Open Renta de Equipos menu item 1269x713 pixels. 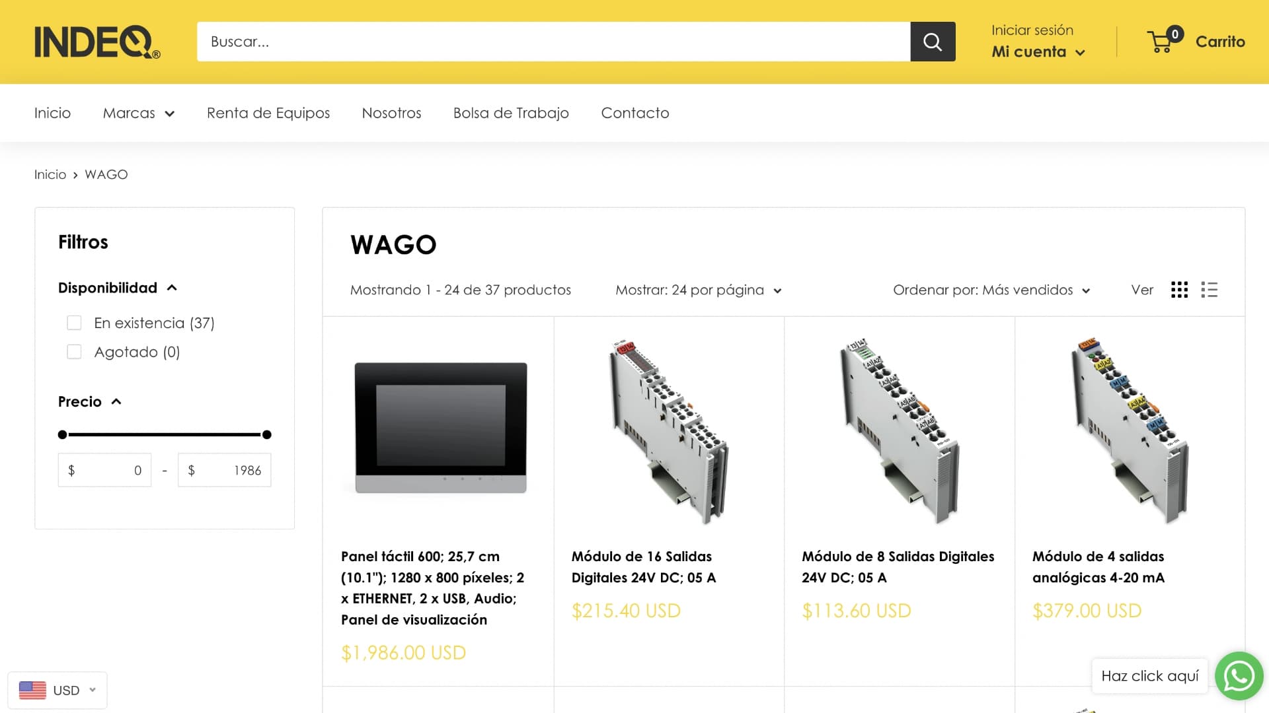pos(268,113)
